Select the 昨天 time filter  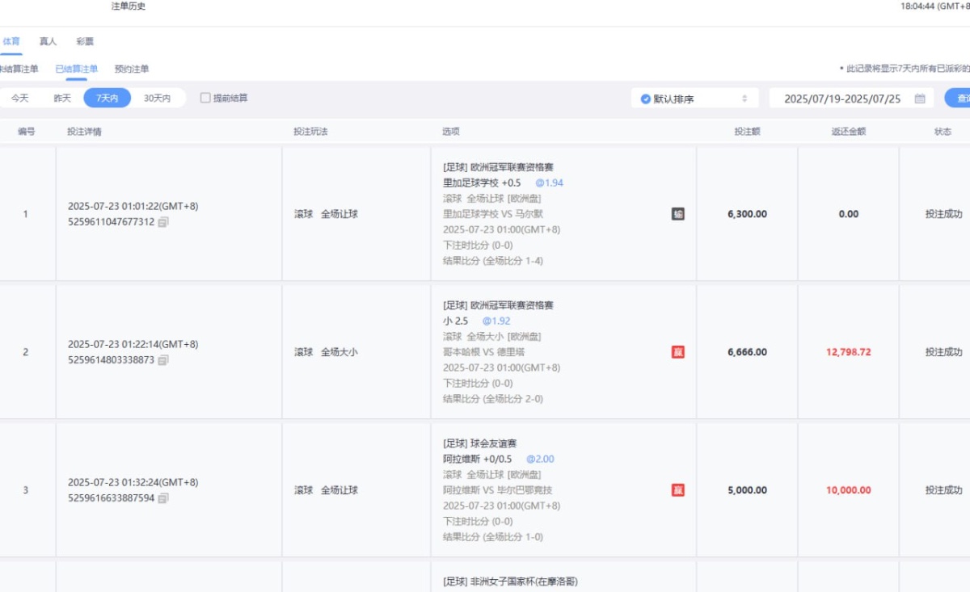62,99
